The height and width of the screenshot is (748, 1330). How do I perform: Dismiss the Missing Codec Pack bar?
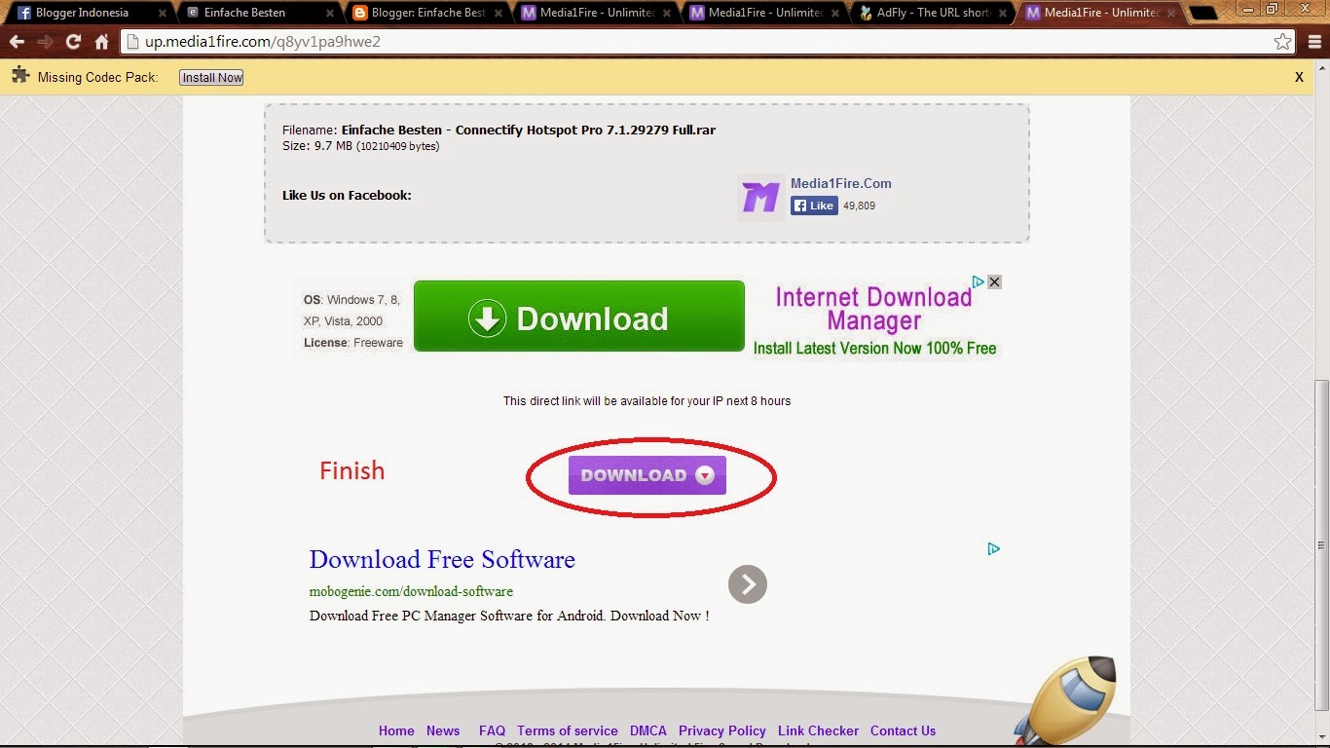point(1299,77)
